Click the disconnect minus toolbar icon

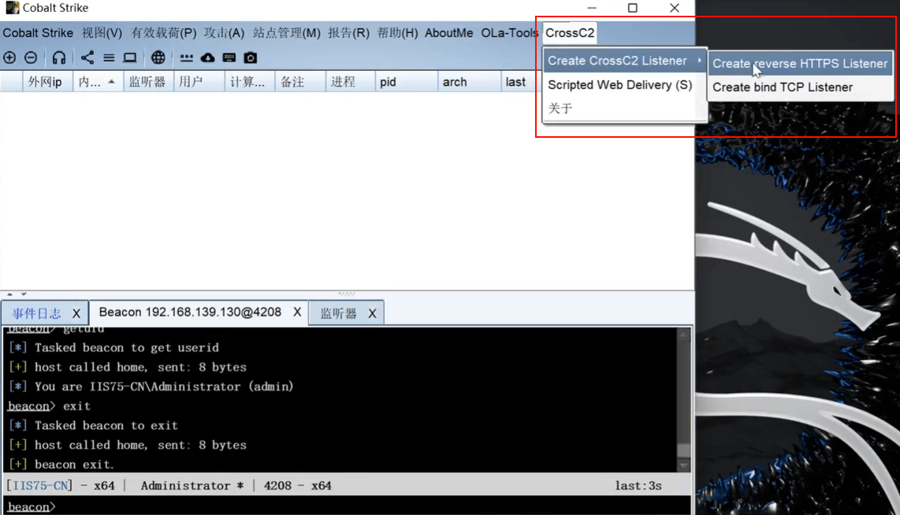[31, 58]
